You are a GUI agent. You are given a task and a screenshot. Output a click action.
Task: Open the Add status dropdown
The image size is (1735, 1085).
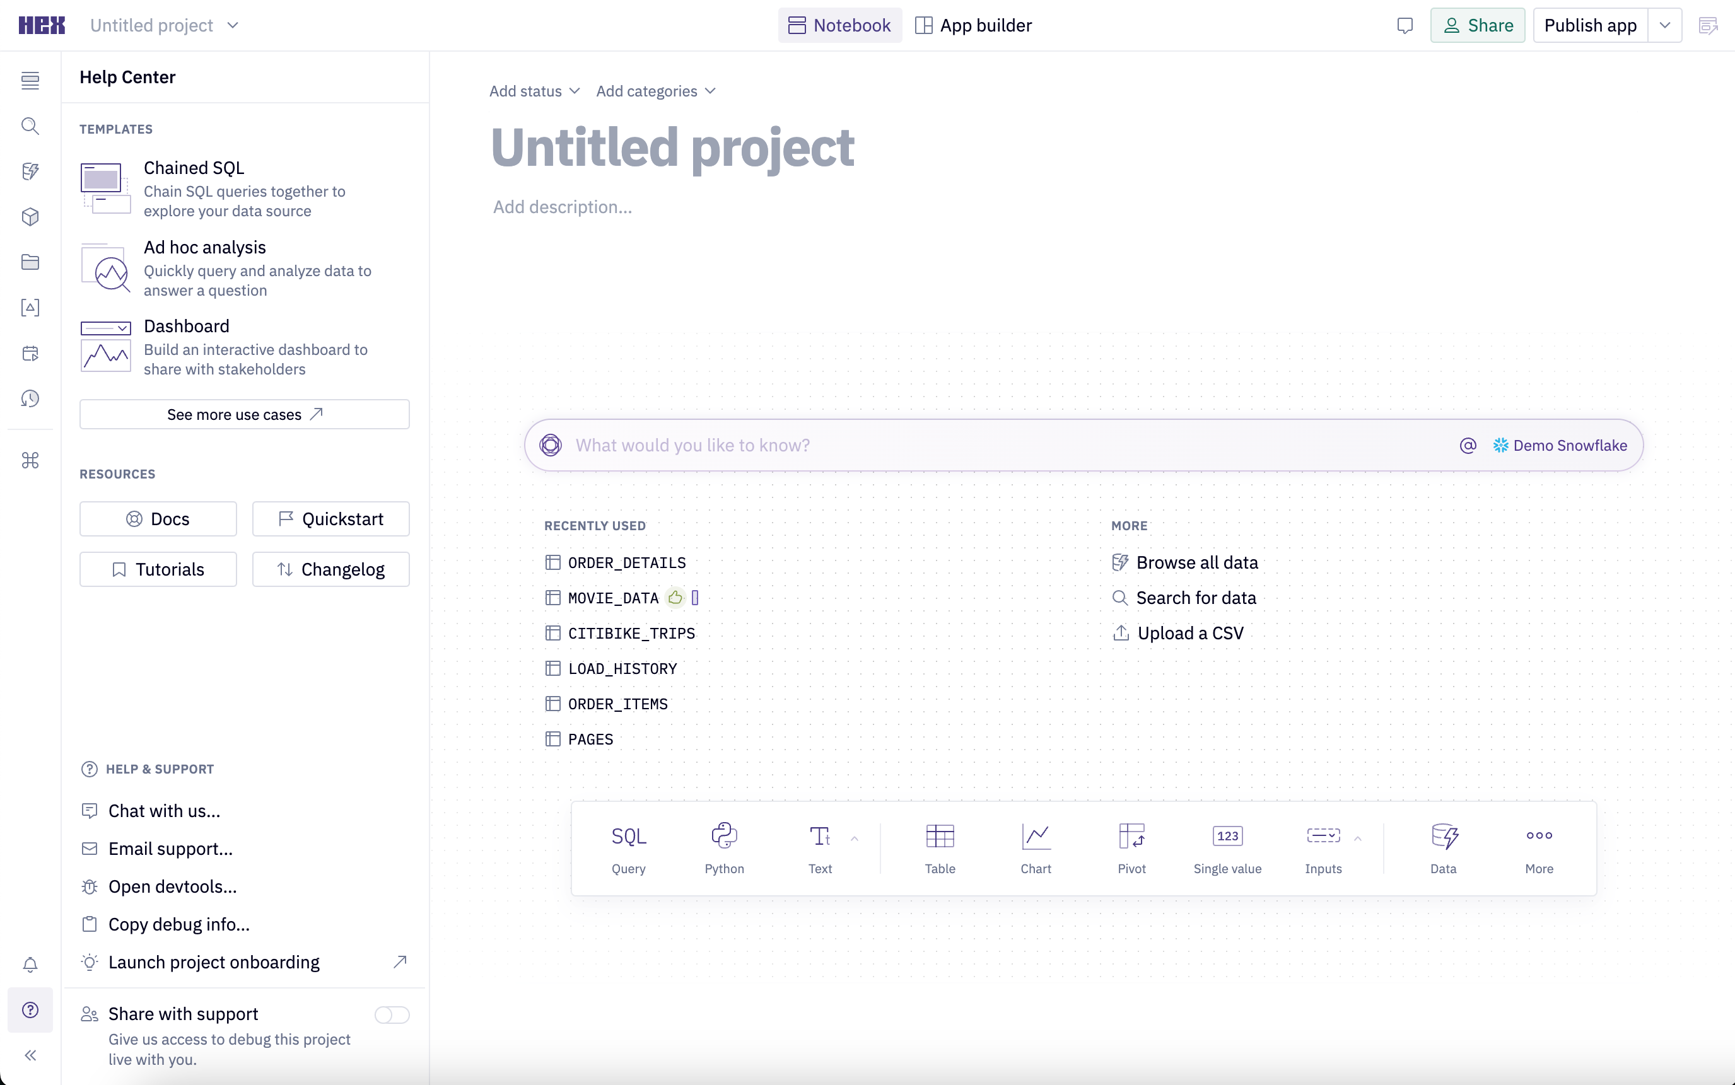534,91
